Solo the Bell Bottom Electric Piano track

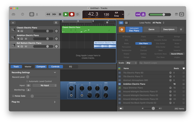22,46
